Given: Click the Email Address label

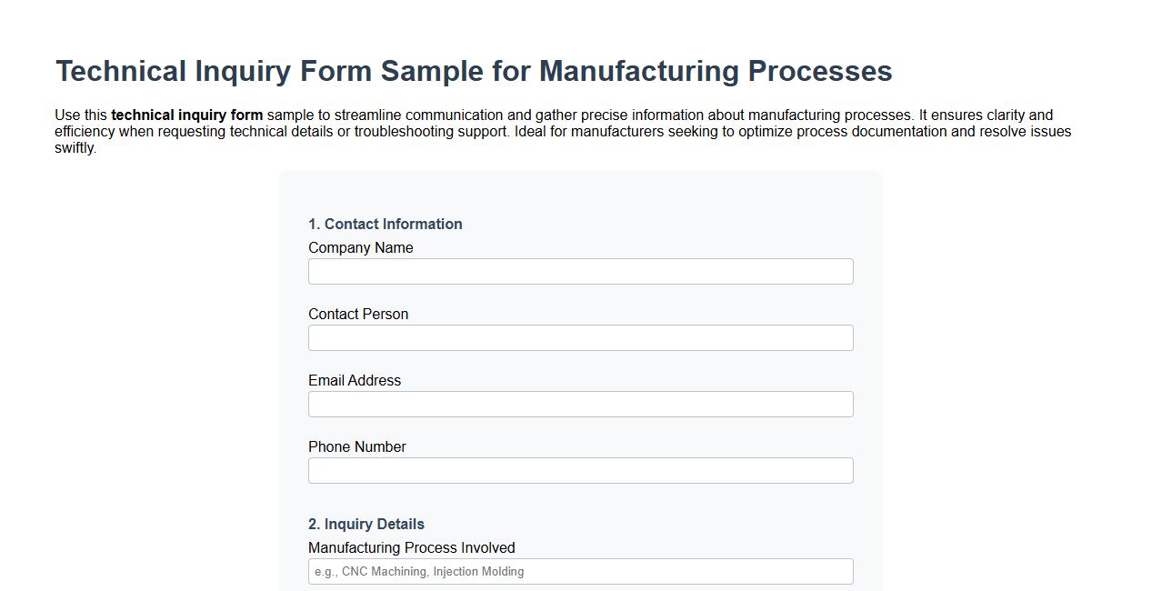Looking at the screenshot, I should 355,380.
